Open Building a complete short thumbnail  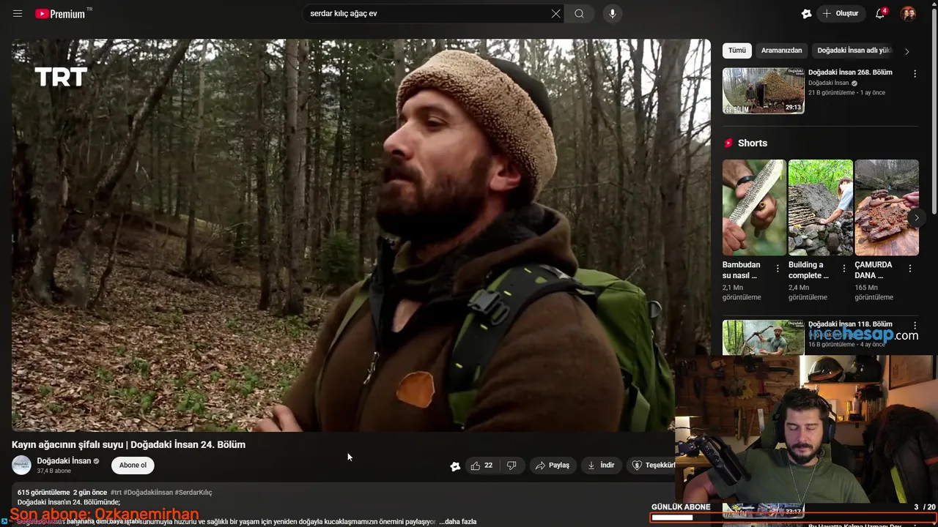click(x=820, y=207)
